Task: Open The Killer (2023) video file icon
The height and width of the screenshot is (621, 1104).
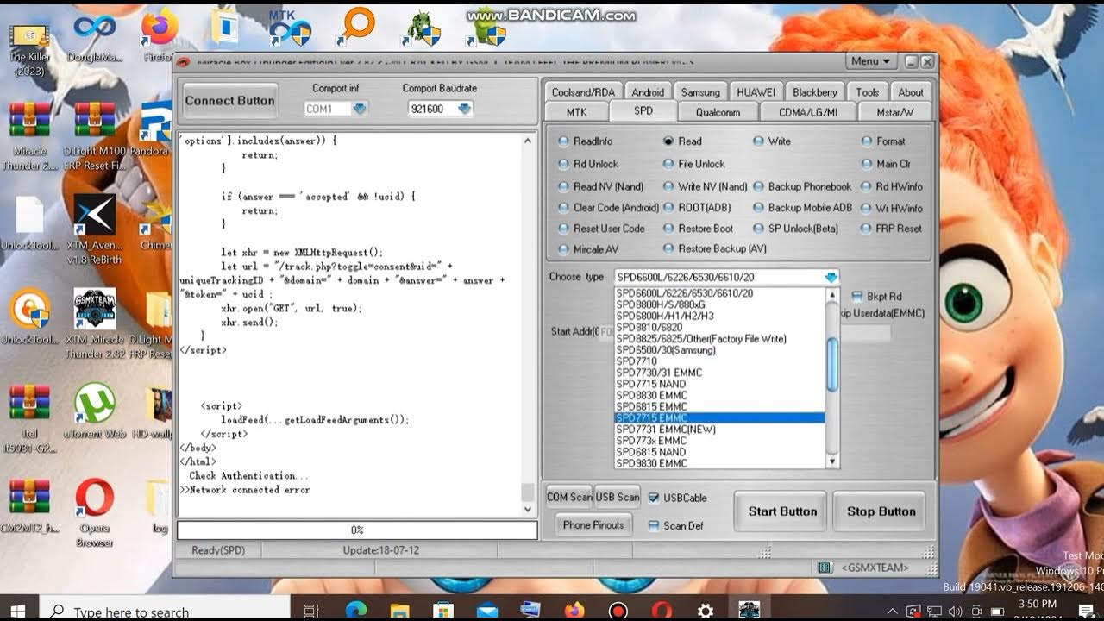Action: [x=30, y=35]
